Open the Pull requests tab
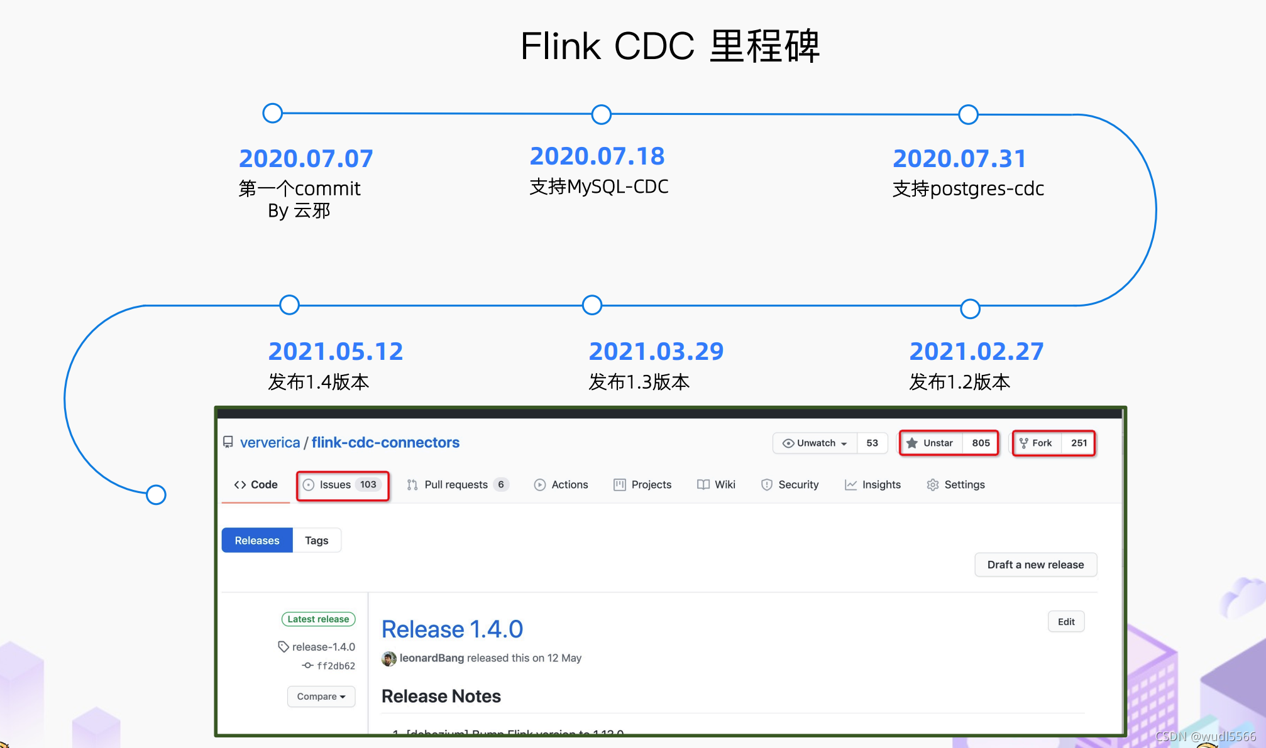The image size is (1266, 748). pyautogui.click(x=456, y=485)
